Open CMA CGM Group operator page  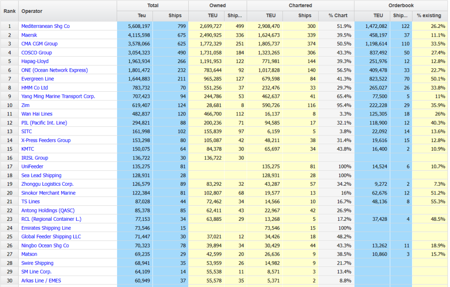tap(39, 44)
